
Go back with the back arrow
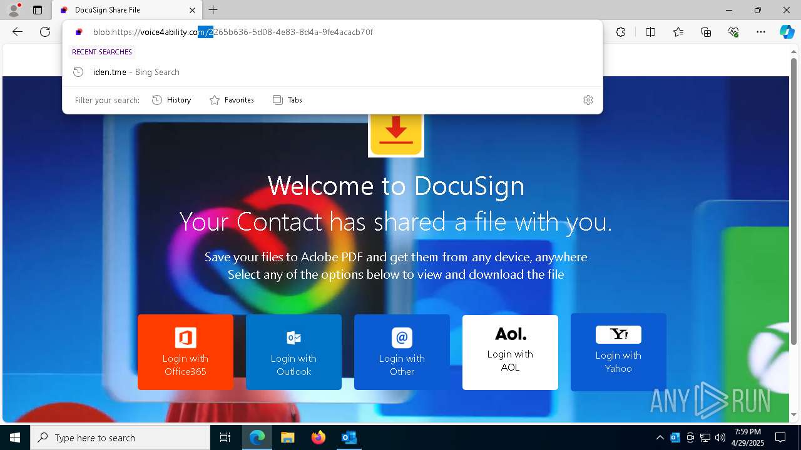(18, 32)
